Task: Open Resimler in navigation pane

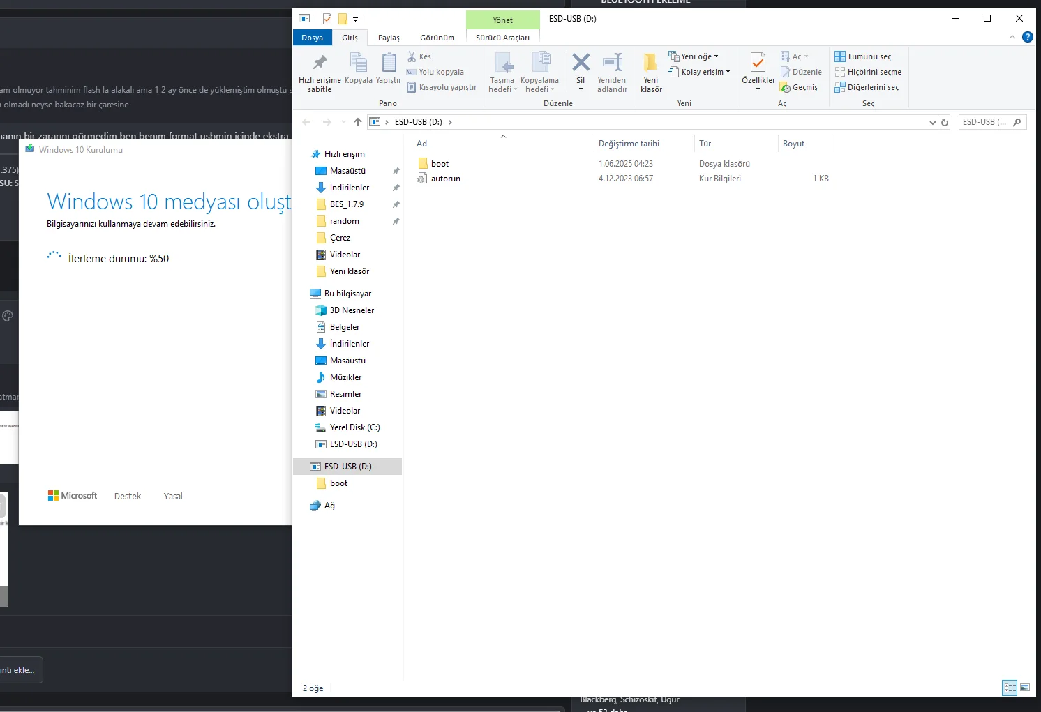Action: pyautogui.click(x=345, y=394)
